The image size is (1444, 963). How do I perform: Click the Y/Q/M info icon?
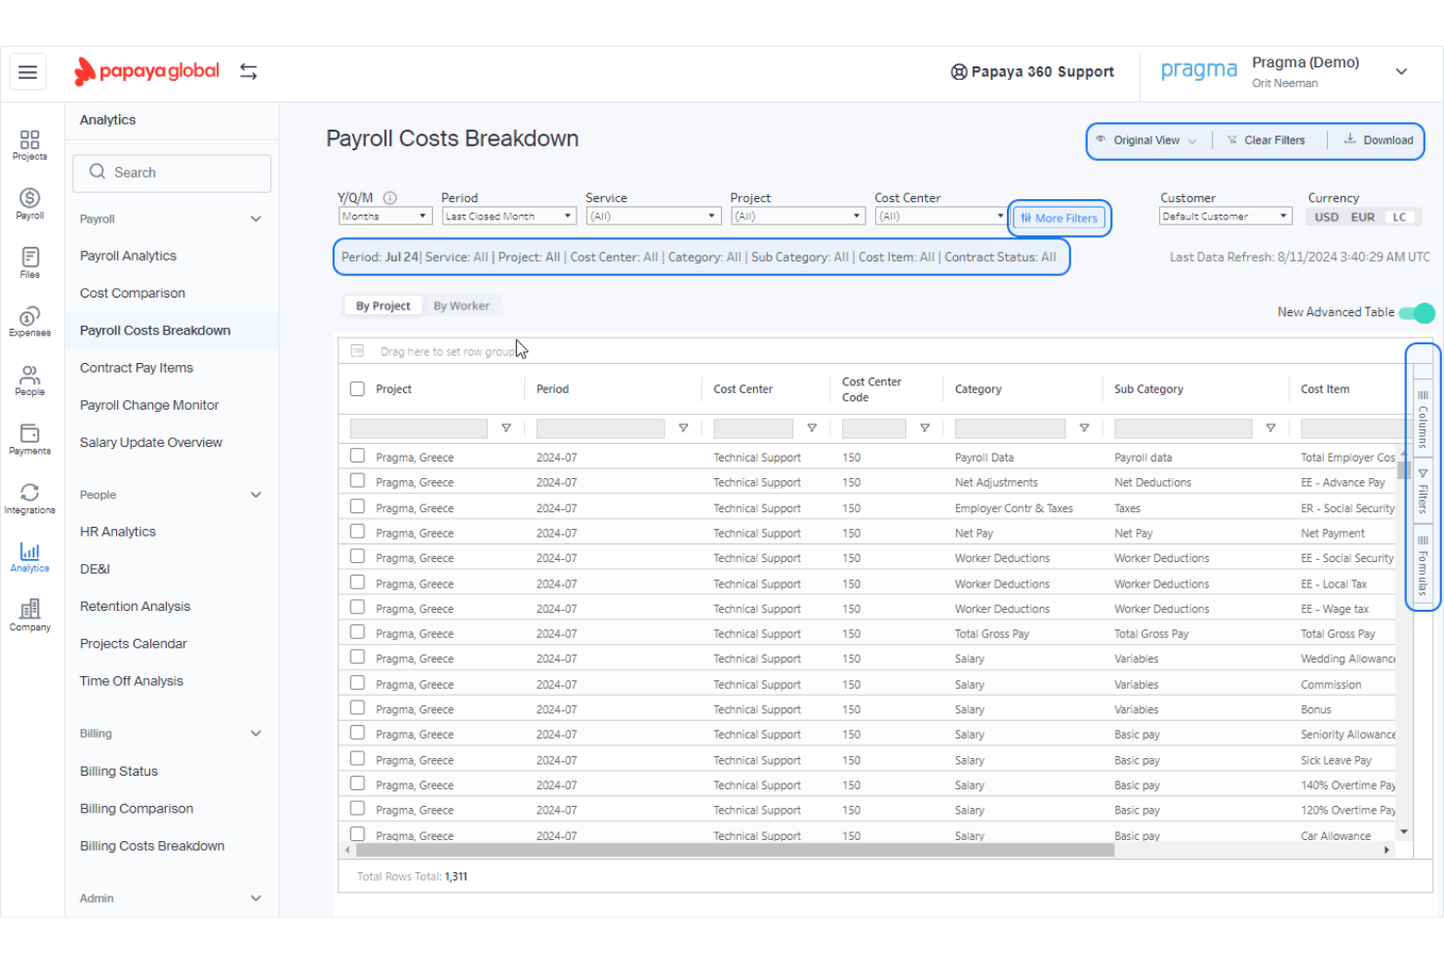click(x=390, y=197)
